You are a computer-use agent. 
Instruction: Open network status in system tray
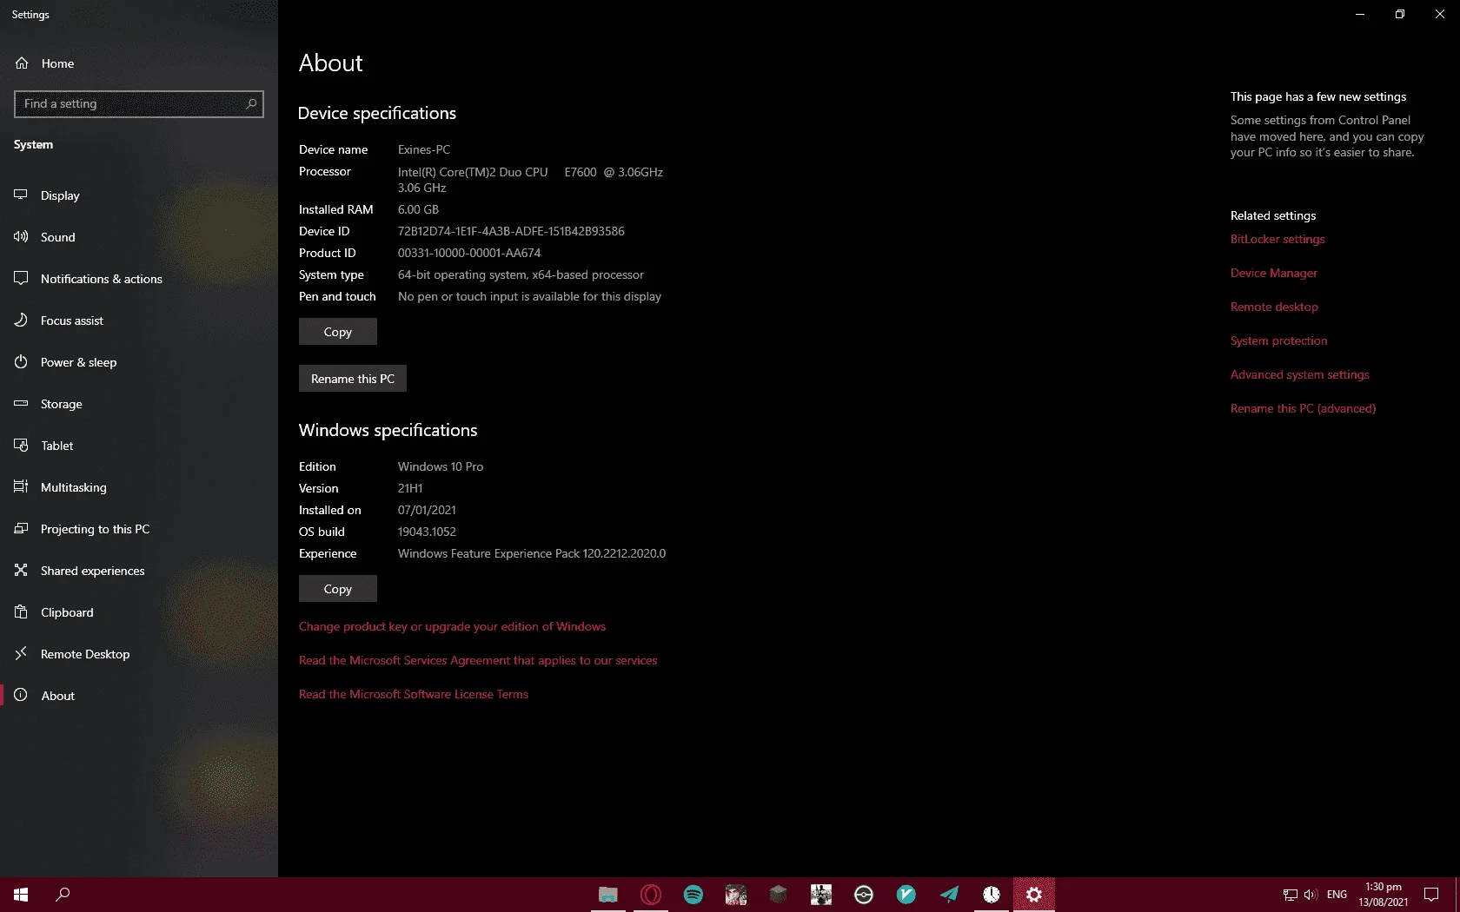click(x=1291, y=895)
